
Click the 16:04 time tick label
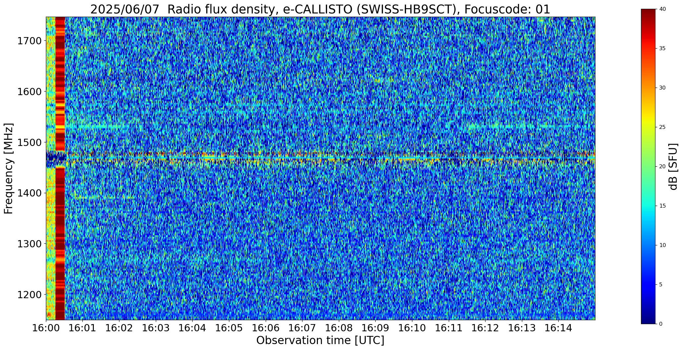192,328
